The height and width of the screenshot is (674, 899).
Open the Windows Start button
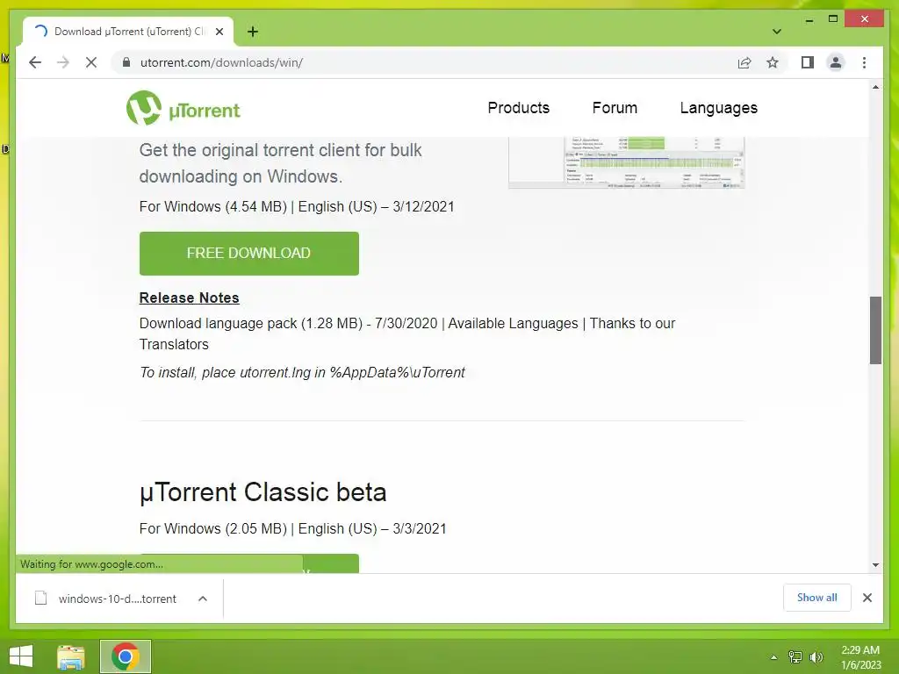tap(21, 656)
